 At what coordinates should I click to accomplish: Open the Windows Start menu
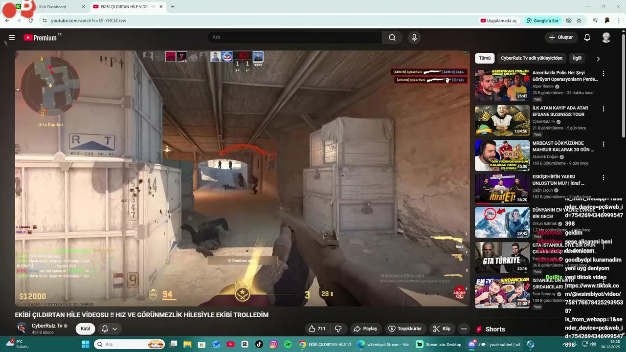coord(86,344)
